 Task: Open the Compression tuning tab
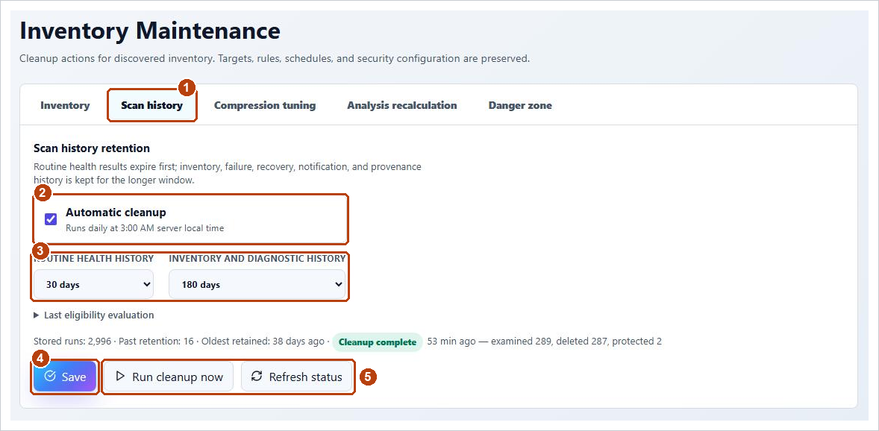[265, 105]
